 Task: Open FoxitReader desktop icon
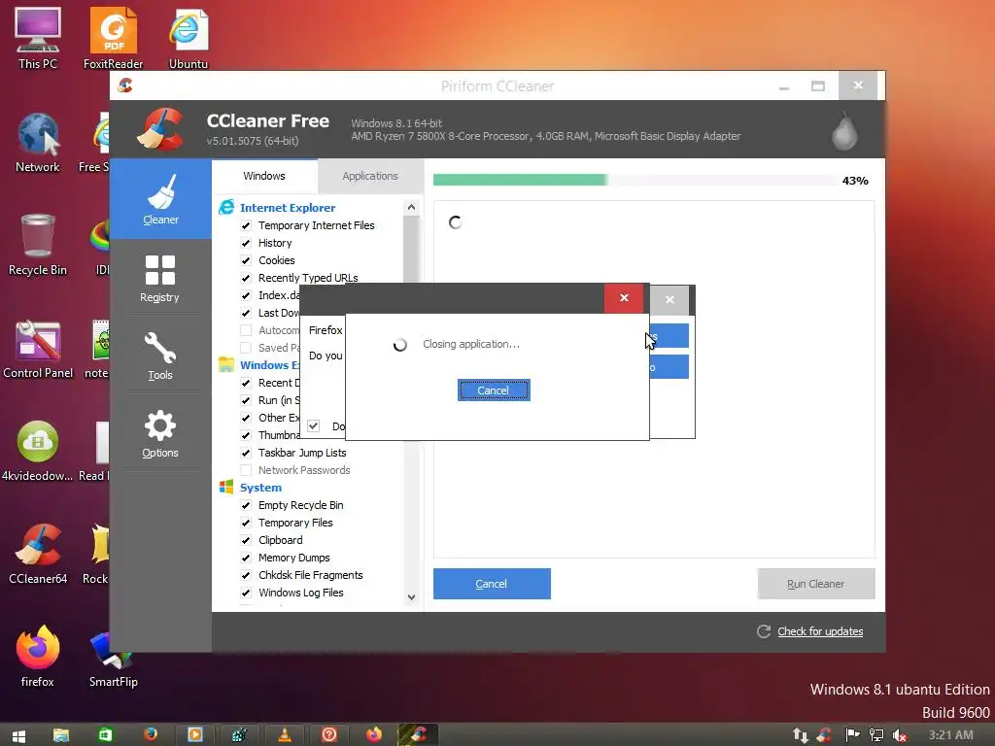pyautogui.click(x=113, y=38)
